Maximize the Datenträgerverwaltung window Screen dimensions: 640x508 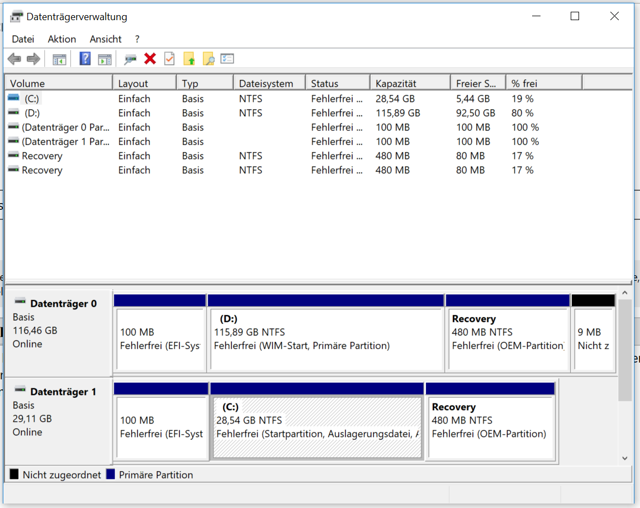coord(575,16)
